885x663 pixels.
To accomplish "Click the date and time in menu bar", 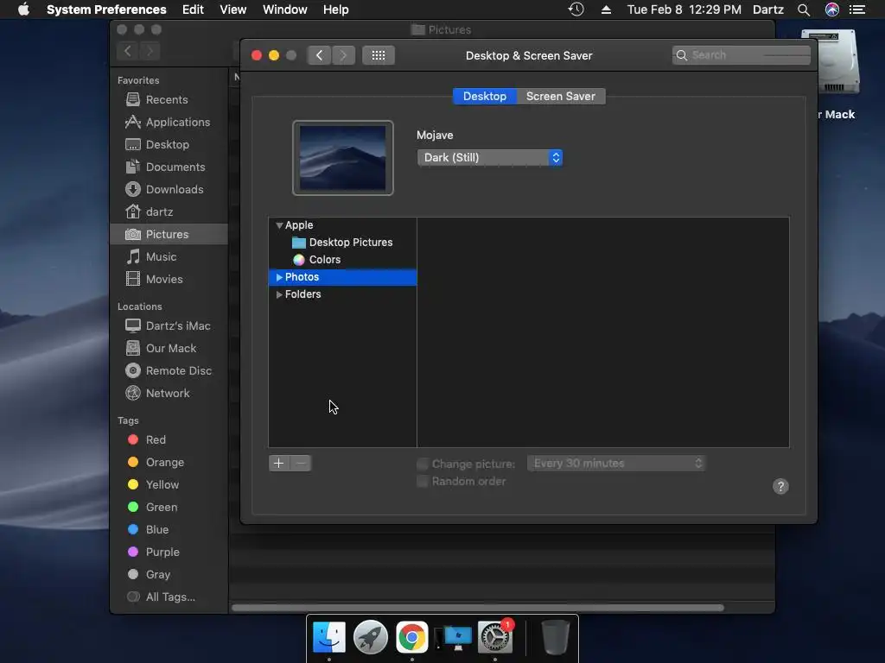I will pos(684,9).
